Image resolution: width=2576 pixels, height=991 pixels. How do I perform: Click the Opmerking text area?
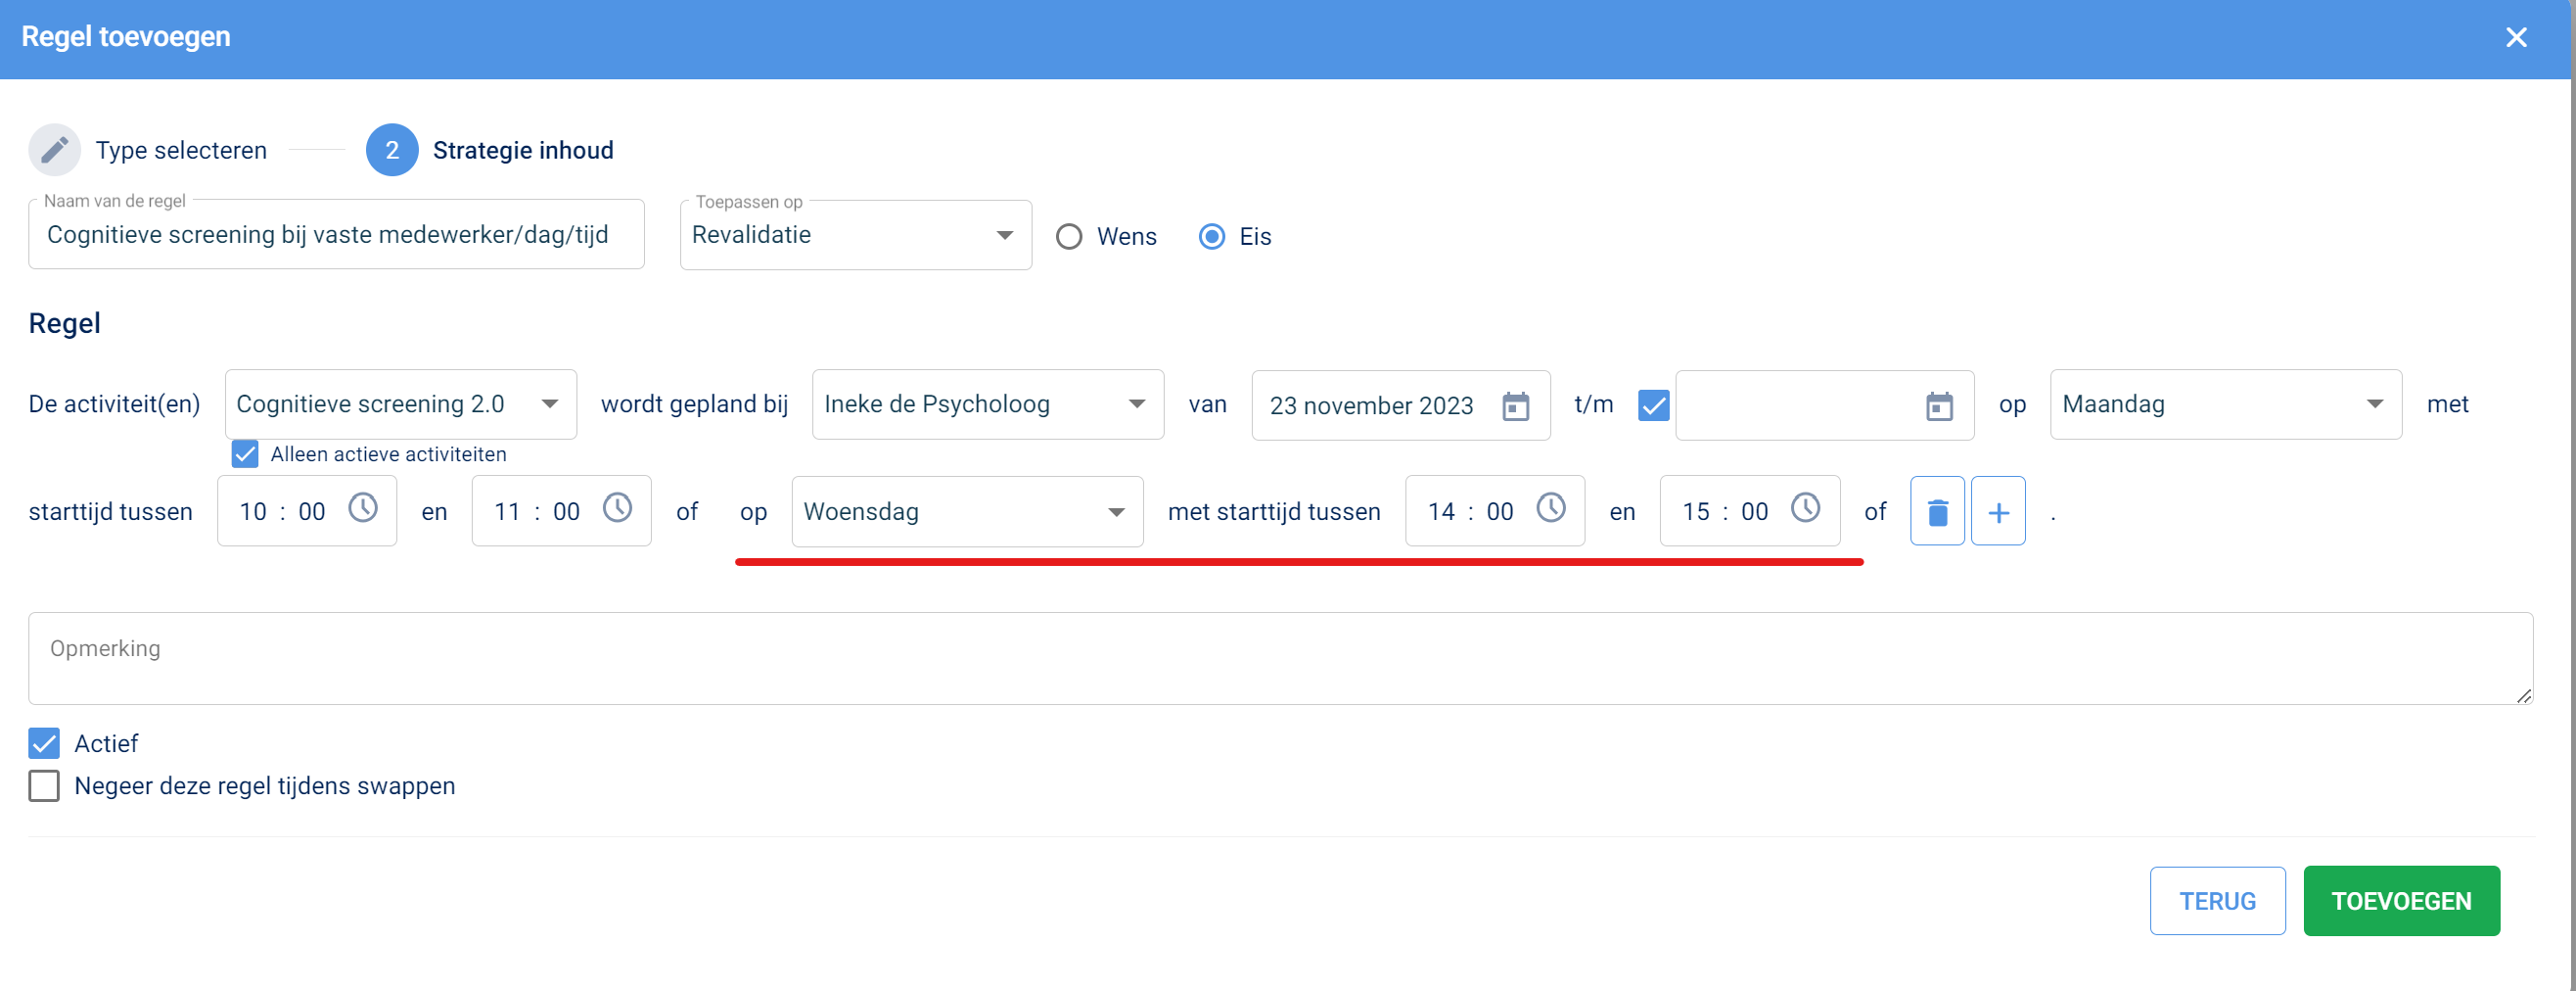1280,659
